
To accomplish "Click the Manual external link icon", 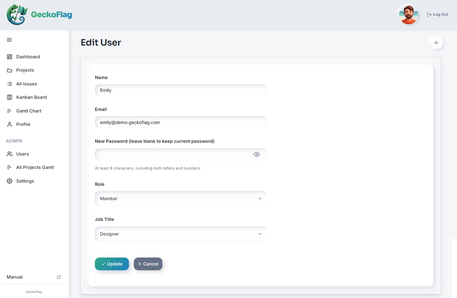I will click(59, 277).
